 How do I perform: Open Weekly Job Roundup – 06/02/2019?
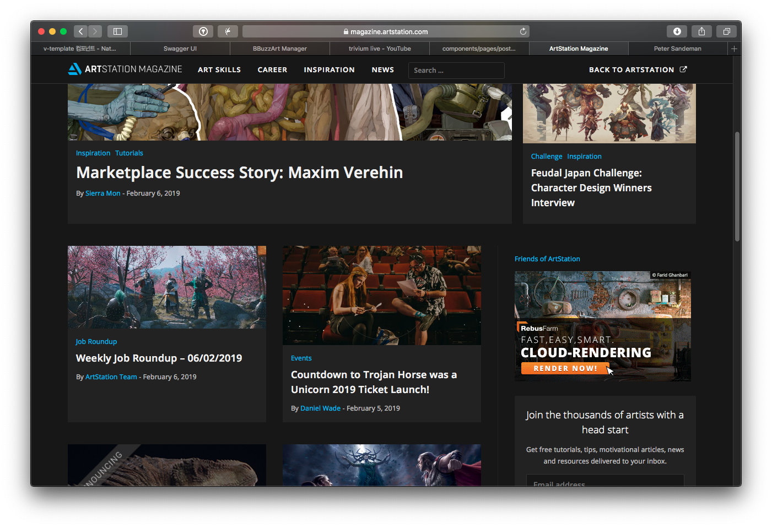coord(159,358)
